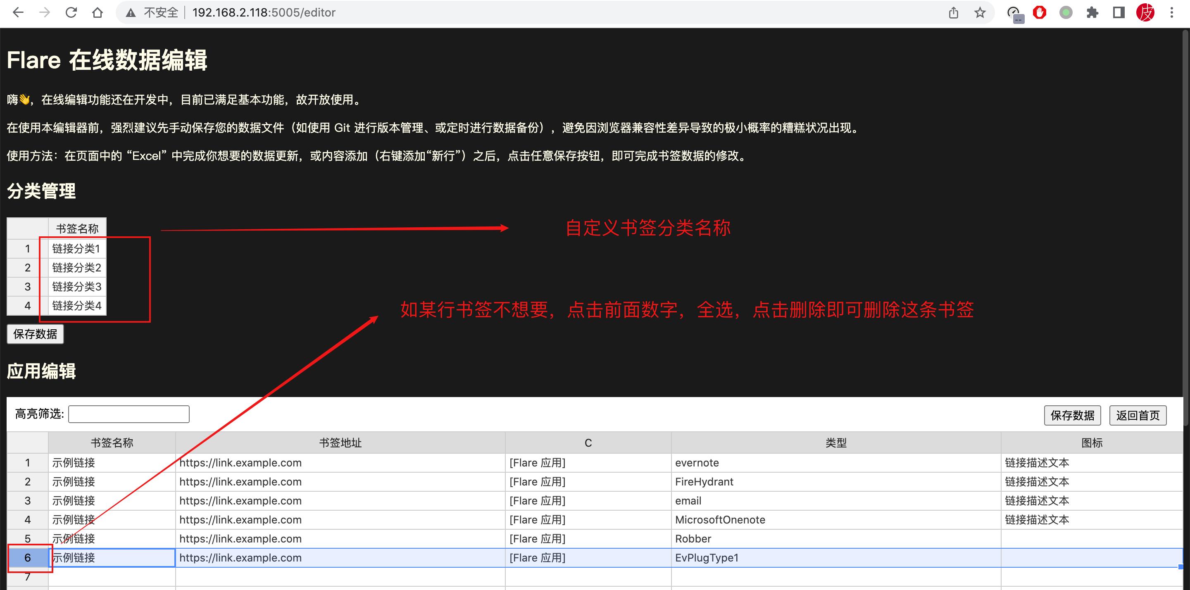Click the not-secure warning icon
Screen dimensions: 1190x590
[131, 13]
